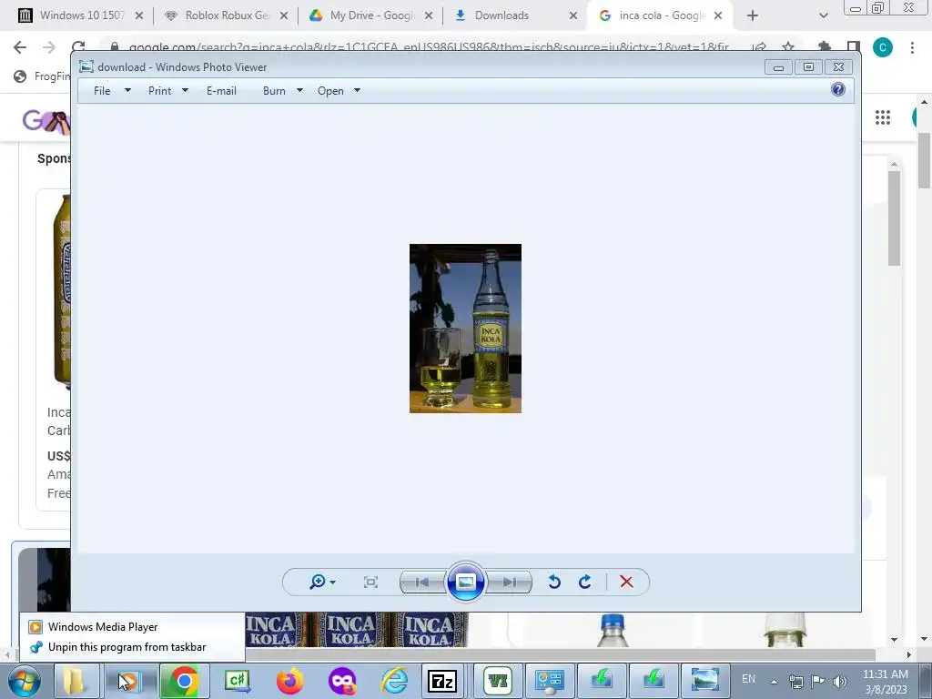Expand the Open menu dropdown arrow
932x699 pixels.
pos(357,90)
